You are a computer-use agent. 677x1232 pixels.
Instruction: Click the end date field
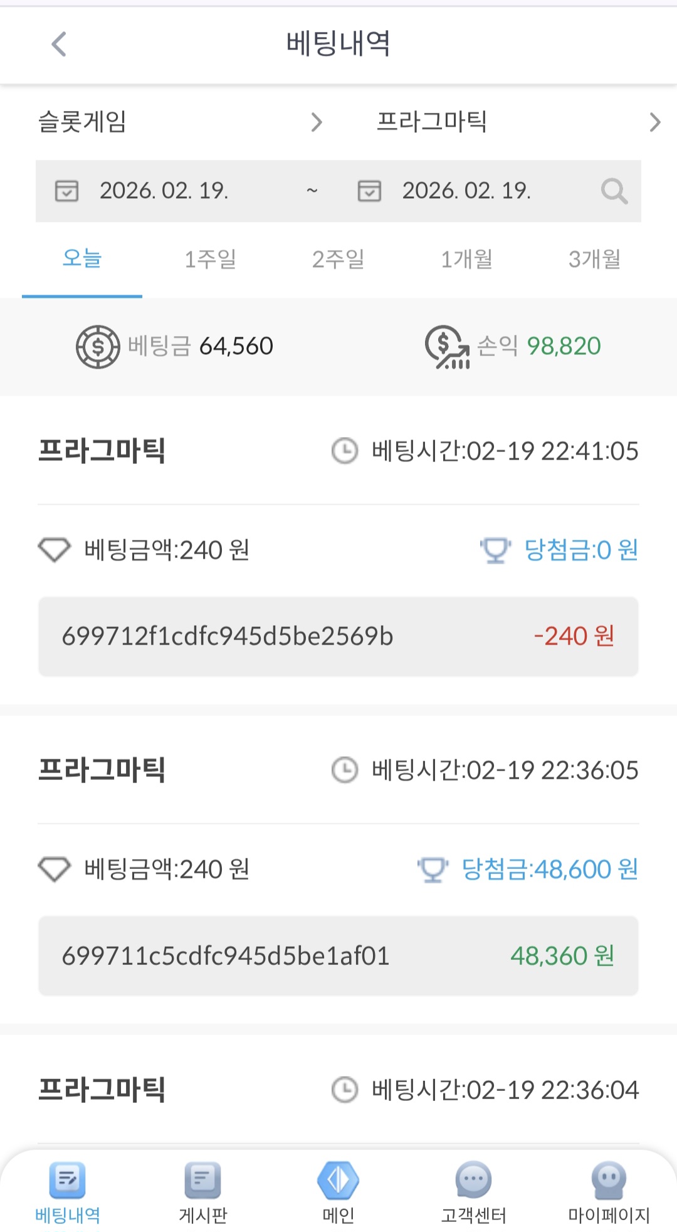click(x=466, y=191)
